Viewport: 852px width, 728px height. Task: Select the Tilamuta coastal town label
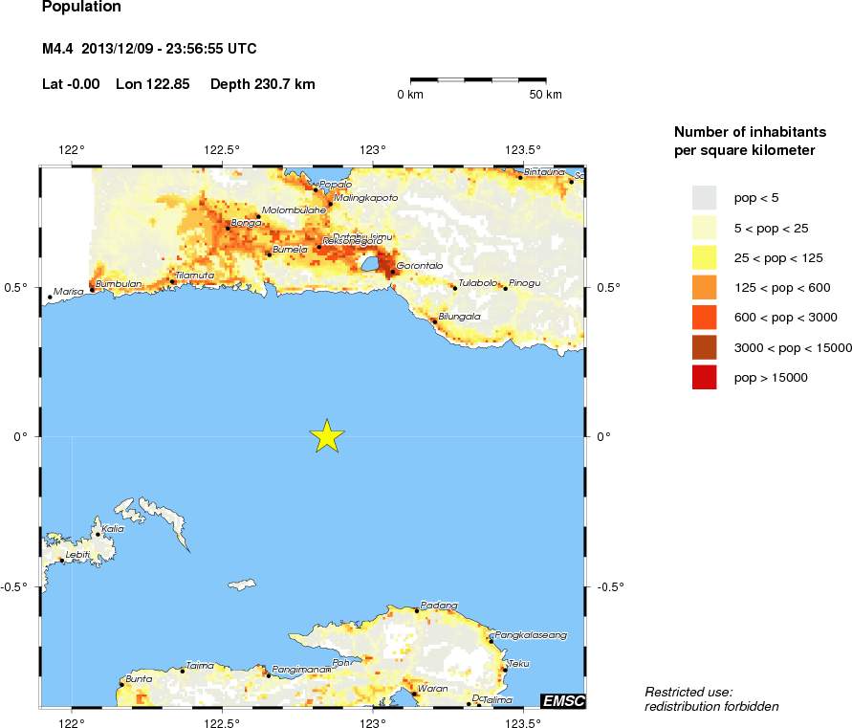194,276
